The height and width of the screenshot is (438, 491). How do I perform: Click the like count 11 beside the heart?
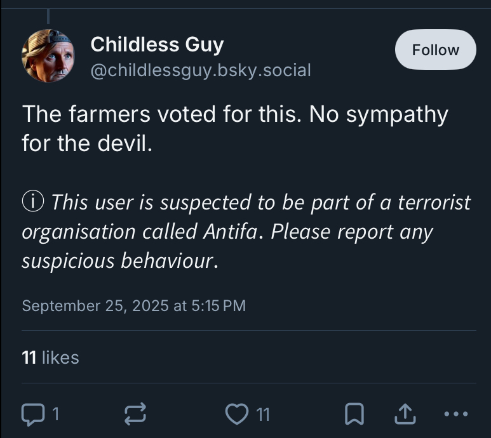point(263,415)
